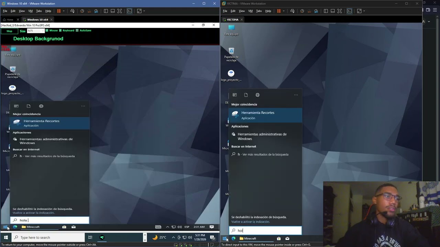Toggle console view in VICTIMA window
This screenshot has height=247, width=440.
[x=349, y=11]
